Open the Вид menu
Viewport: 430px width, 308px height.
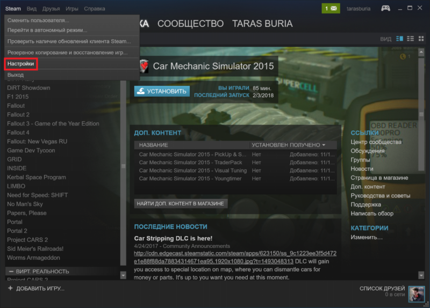point(32,9)
